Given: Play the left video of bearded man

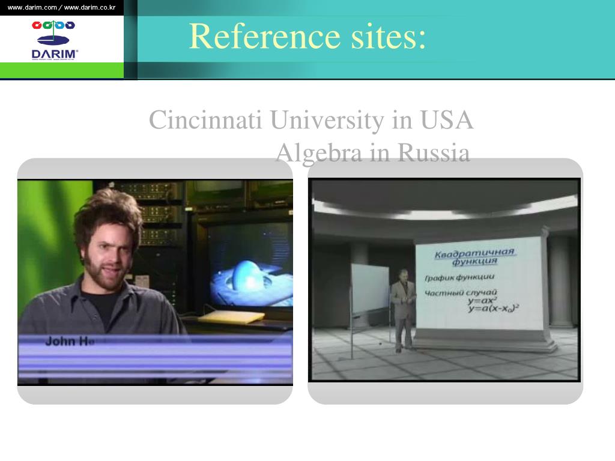Looking at the screenshot, I should (155, 282).
